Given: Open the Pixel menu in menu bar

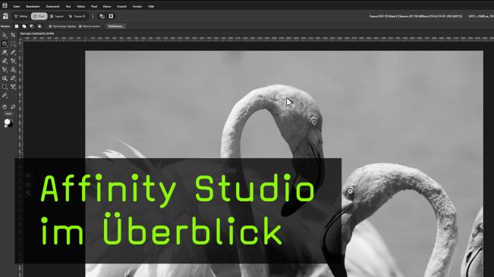Looking at the screenshot, I should click(x=94, y=6).
